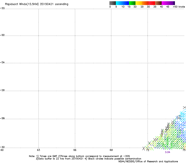Click the '>50 knots' legend label

[179, 7]
